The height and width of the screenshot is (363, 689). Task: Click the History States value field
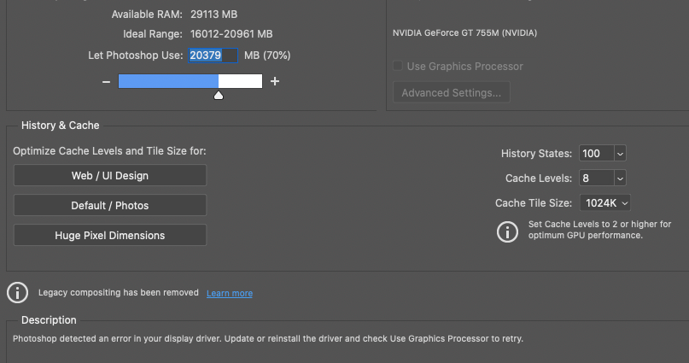pyautogui.click(x=595, y=154)
